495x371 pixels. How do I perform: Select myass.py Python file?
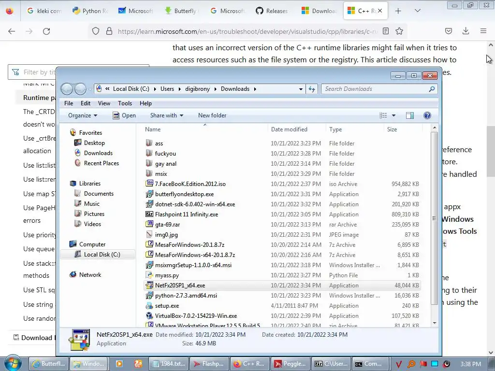167,275
